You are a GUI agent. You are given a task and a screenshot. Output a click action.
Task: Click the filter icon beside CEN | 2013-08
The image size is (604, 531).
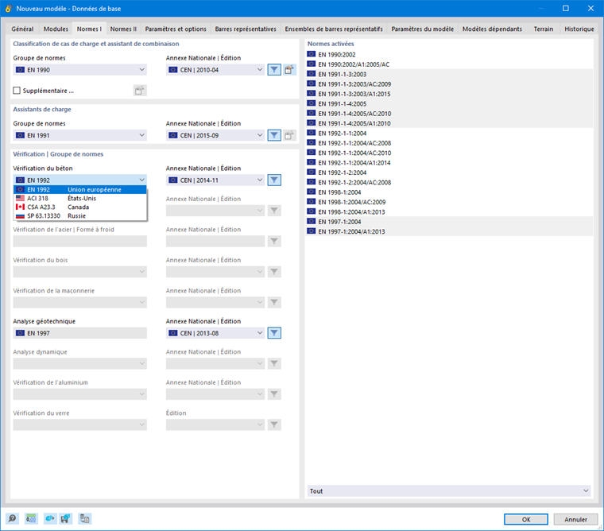coord(274,333)
